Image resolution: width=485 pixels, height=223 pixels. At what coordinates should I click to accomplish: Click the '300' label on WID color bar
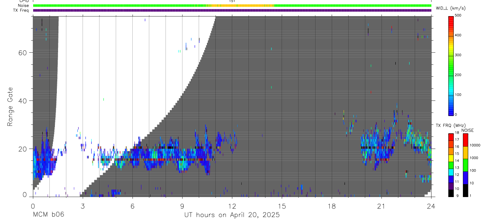click(458, 55)
